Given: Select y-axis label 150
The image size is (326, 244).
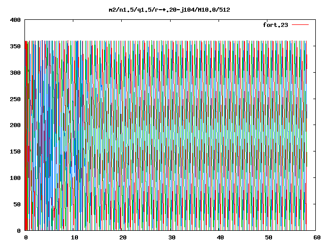Looking at the screenshot, I should pos(15,151).
